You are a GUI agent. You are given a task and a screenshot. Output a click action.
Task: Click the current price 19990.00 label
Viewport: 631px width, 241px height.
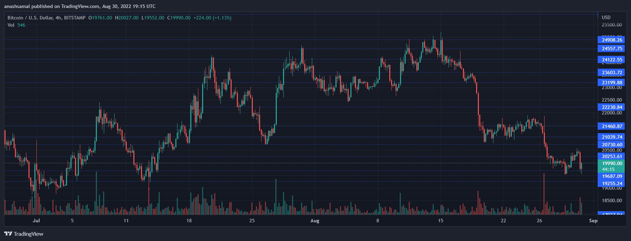[x=612, y=163]
